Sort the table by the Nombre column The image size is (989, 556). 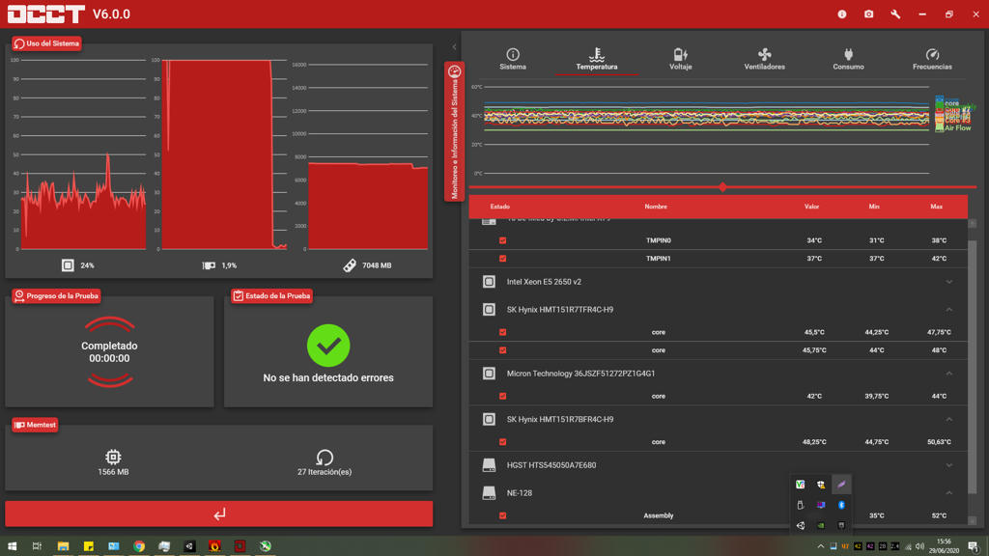(x=656, y=207)
